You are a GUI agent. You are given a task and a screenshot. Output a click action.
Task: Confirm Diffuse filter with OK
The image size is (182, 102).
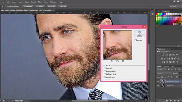[139, 32]
